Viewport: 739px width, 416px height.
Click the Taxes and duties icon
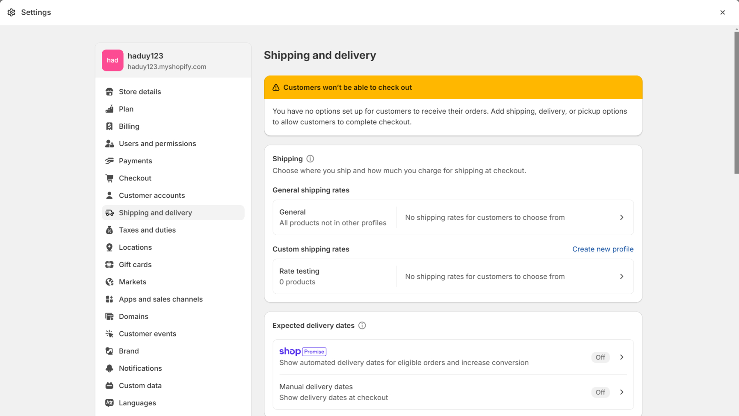click(x=109, y=230)
